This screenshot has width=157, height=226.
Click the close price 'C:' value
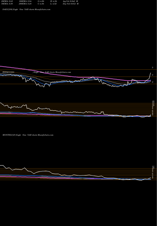41,4
